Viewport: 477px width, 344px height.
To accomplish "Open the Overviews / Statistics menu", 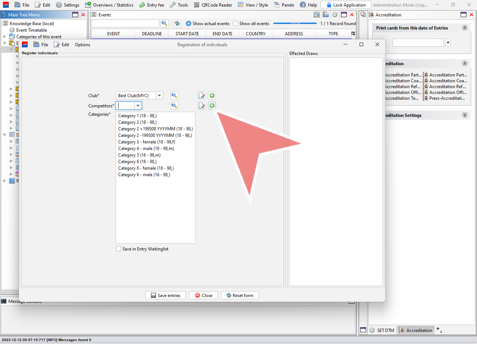I will [x=109, y=5].
